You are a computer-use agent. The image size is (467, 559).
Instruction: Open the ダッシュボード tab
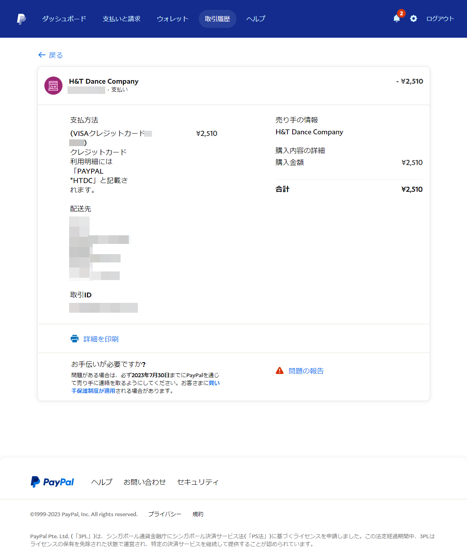pyautogui.click(x=64, y=19)
